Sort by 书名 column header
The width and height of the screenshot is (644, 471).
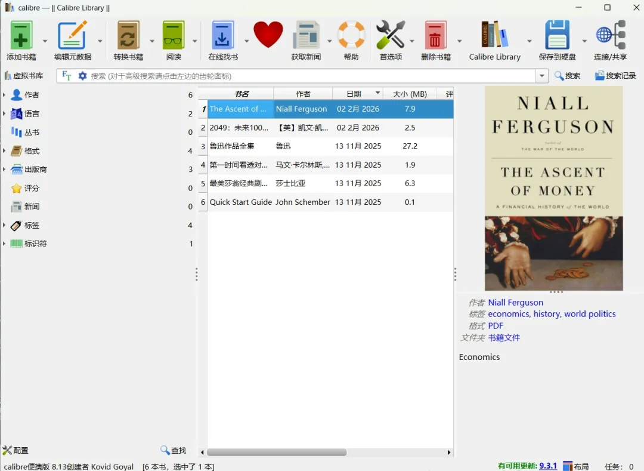pos(241,94)
